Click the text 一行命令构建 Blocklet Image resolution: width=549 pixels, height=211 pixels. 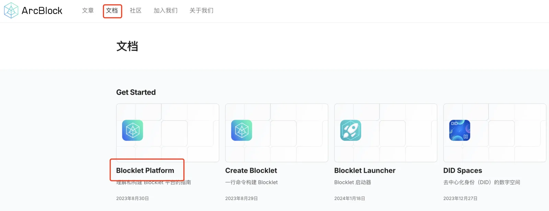click(x=252, y=183)
